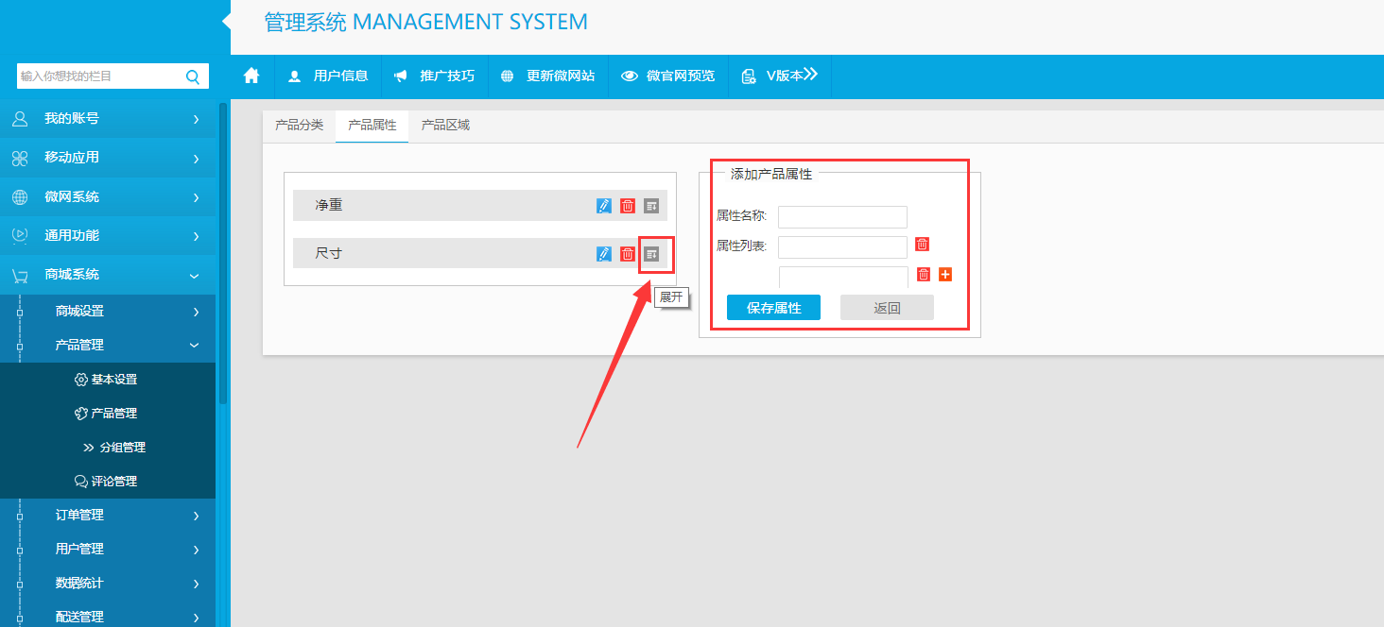The width and height of the screenshot is (1384, 627).
Task: Switch to the 产品区域 tab
Action: tap(445, 126)
